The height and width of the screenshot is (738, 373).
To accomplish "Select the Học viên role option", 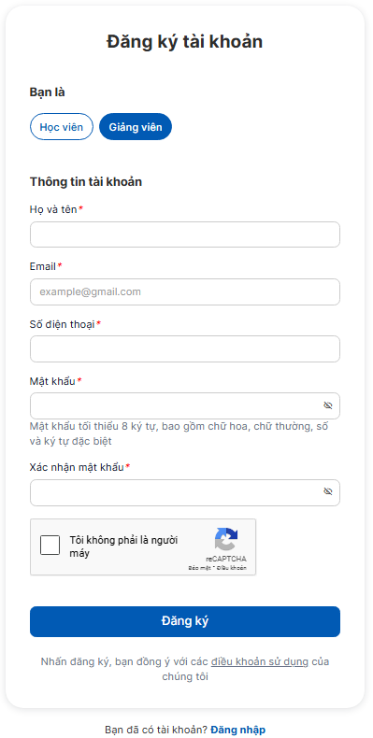I will point(62,127).
